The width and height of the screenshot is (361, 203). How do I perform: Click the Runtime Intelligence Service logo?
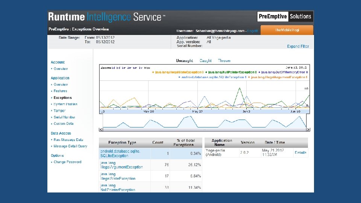(x=106, y=17)
